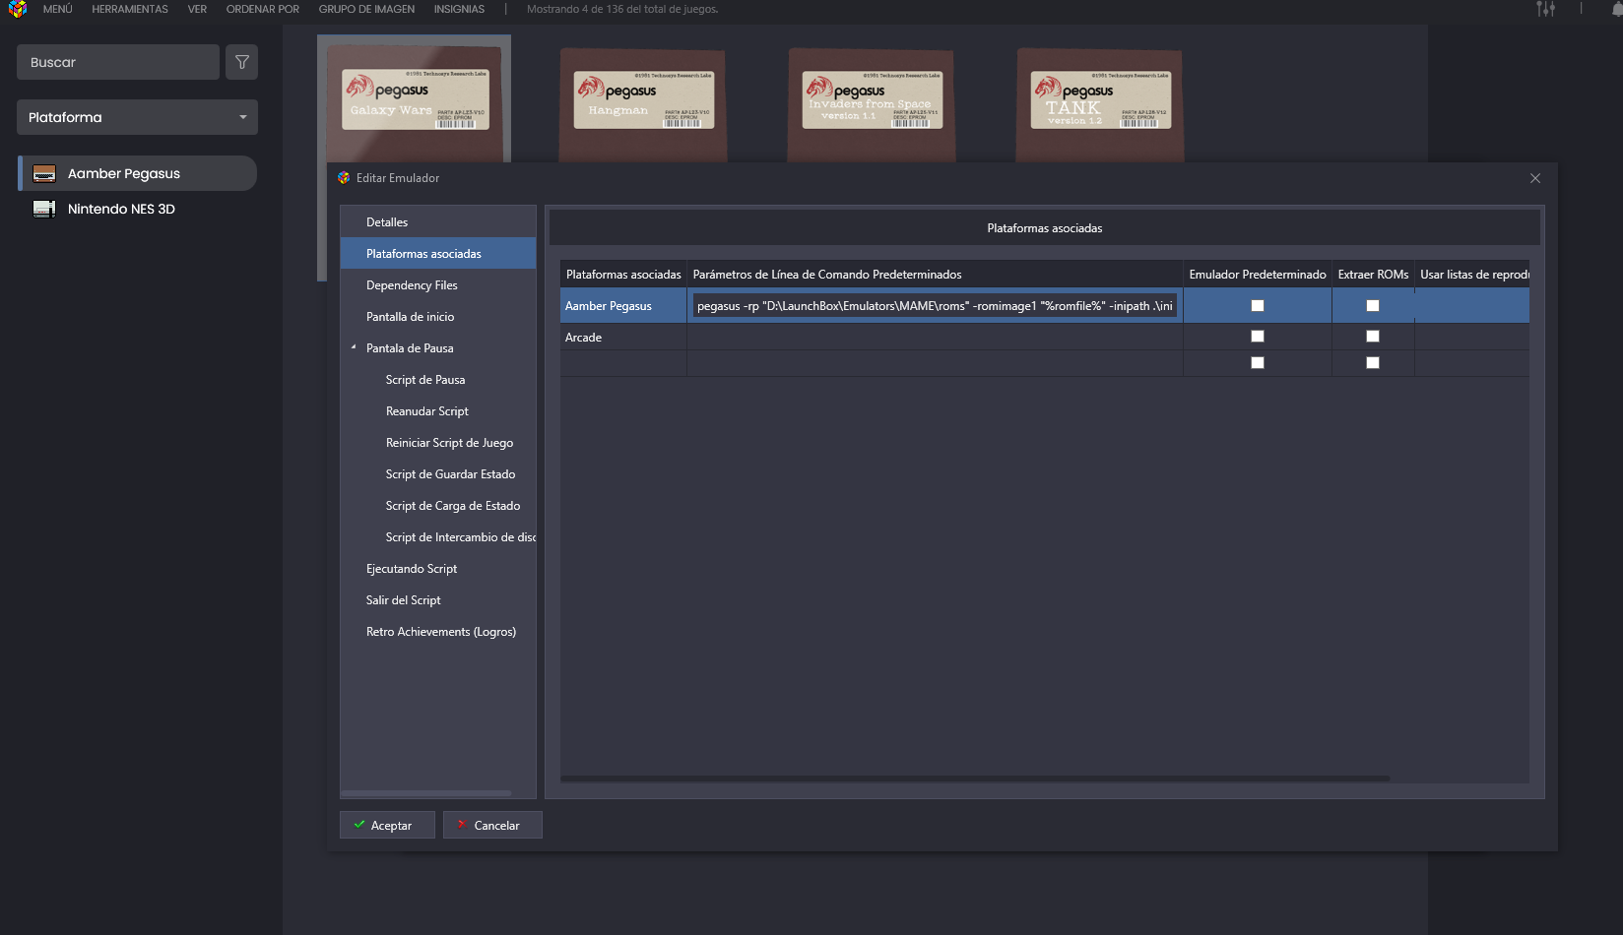Viewport: 1623px width, 935px height.
Task: Collapse the Pantala de Pausa tree node
Action: coord(354,347)
